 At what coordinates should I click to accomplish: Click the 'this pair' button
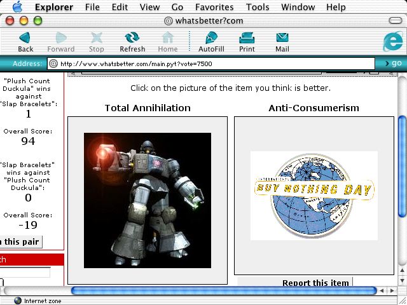click(x=21, y=241)
